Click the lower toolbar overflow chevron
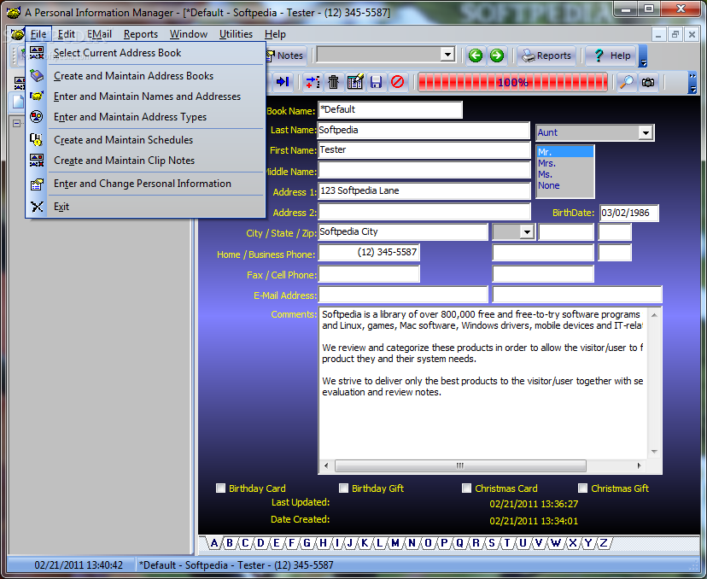Screen dimensions: 707x579 (692, 83)
